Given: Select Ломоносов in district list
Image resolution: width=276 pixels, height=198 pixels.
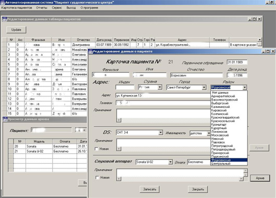Looking at the screenshot, I should pos(229,132).
